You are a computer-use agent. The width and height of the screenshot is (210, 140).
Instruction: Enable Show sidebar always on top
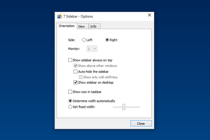pyautogui.click(x=70, y=60)
